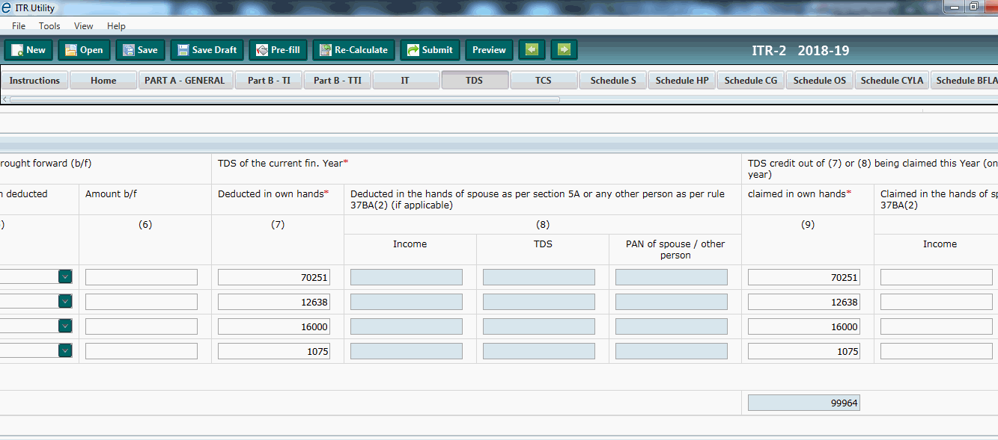Switch to the Part B - TTI tab
The width and height of the screenshot is (998, 440).
(x=337, y=81)
